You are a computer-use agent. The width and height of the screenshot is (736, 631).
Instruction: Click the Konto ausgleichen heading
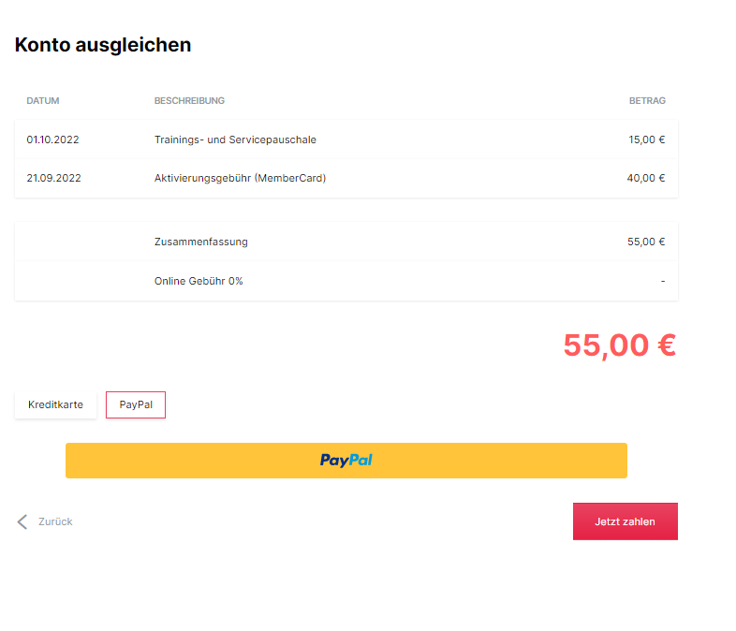coord(103,45)
